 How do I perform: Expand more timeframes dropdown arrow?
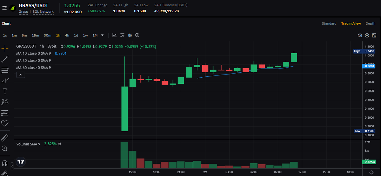click(x=102, y=35)
